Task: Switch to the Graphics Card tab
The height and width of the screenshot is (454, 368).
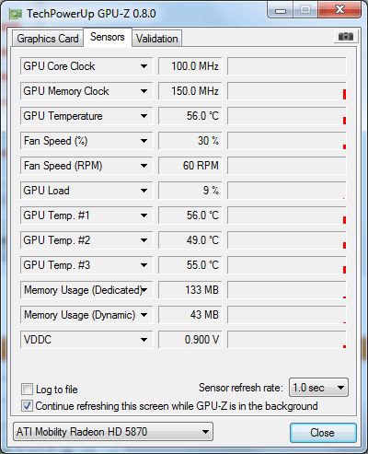Action: [48, 39]
